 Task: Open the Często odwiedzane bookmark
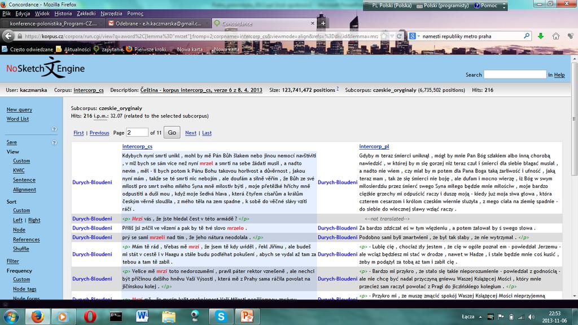tap(27, 49)
